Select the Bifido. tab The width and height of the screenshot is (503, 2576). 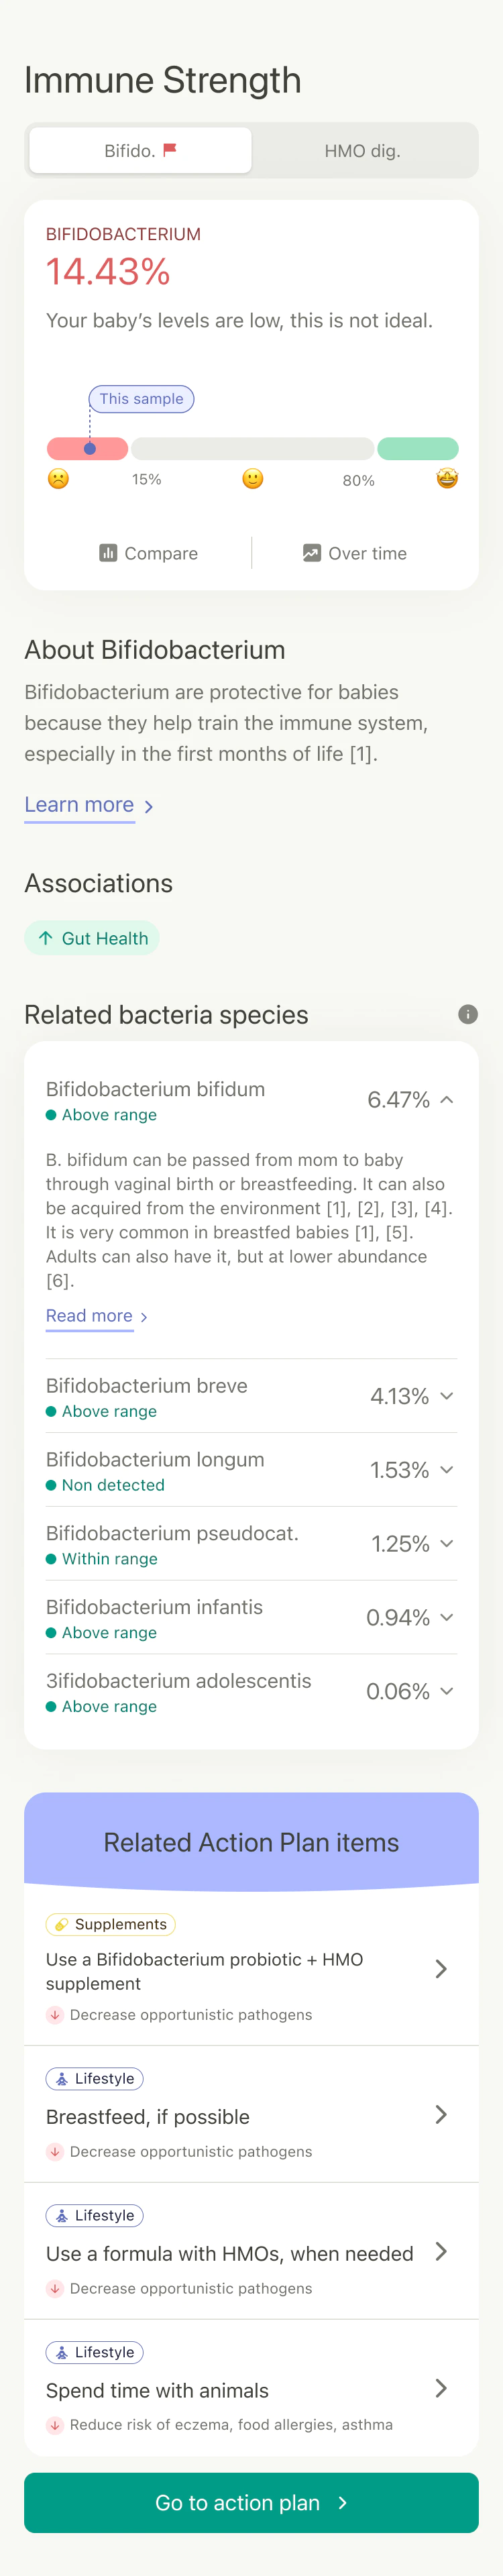click(139, 150)
